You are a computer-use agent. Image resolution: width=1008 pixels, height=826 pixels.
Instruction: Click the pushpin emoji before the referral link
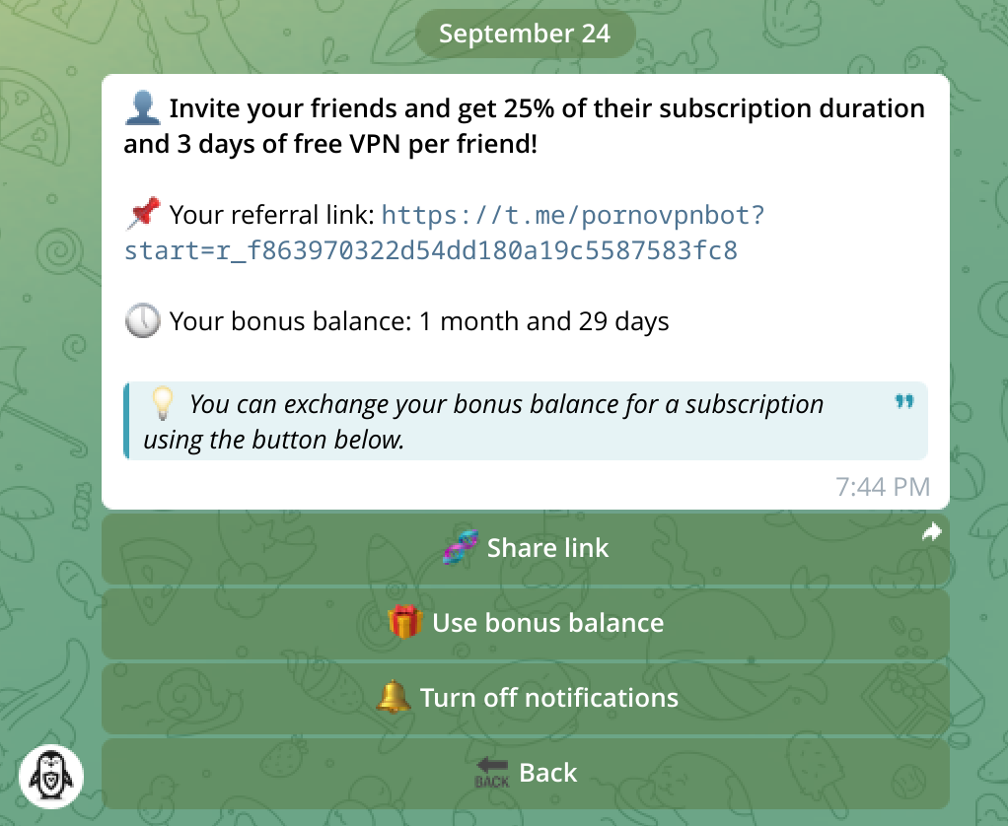143,214
